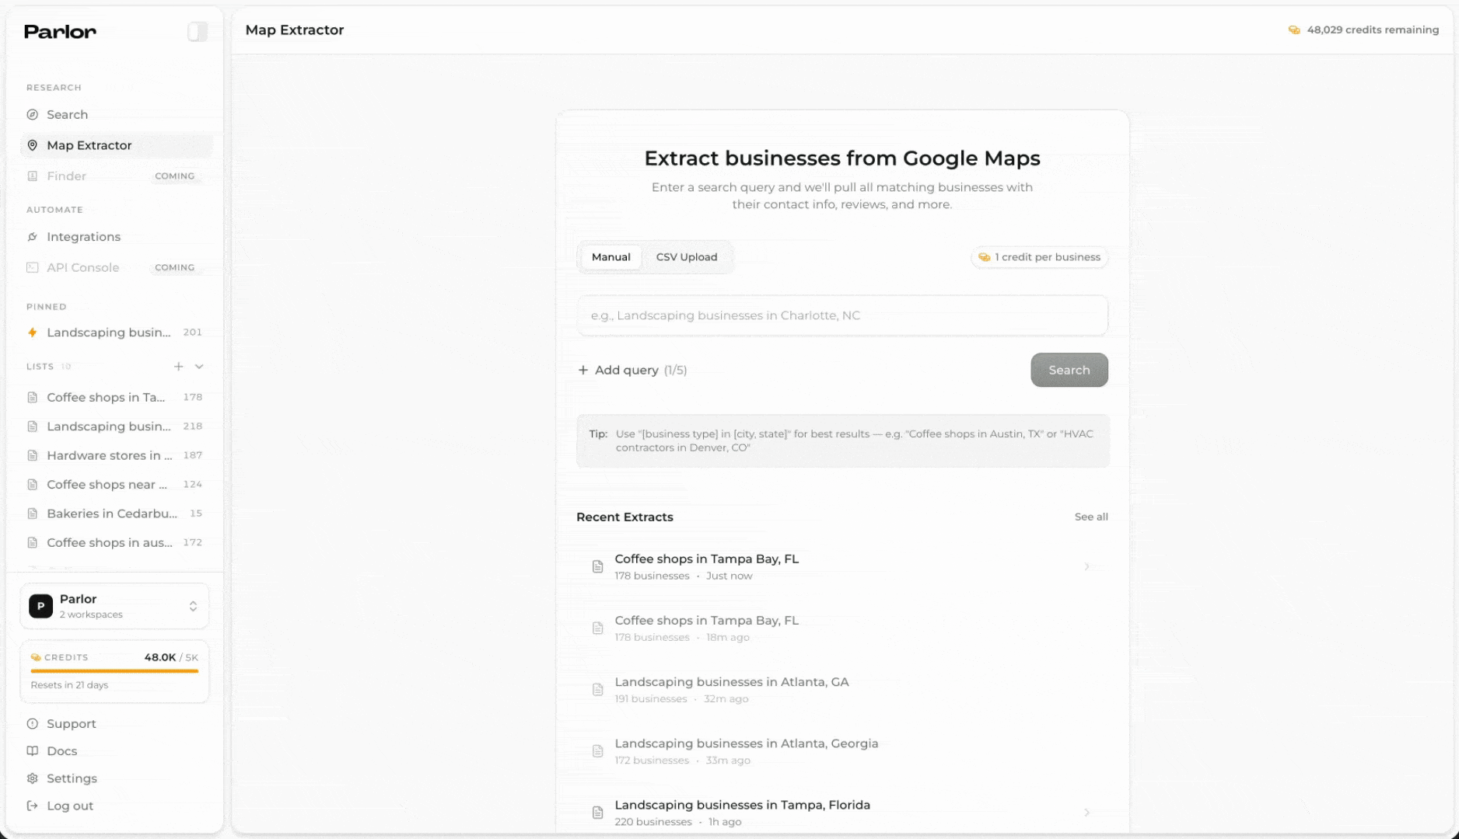Click the credits usage progress bar
Screen dimensions: 1459x839
[x=114, y=670]
